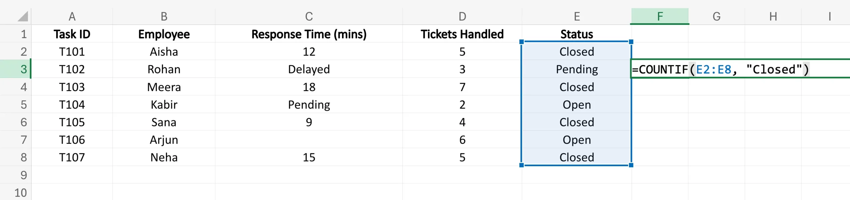Select Arjun's empty Response Time cell

pyautogui.click(x=309, y=140)
